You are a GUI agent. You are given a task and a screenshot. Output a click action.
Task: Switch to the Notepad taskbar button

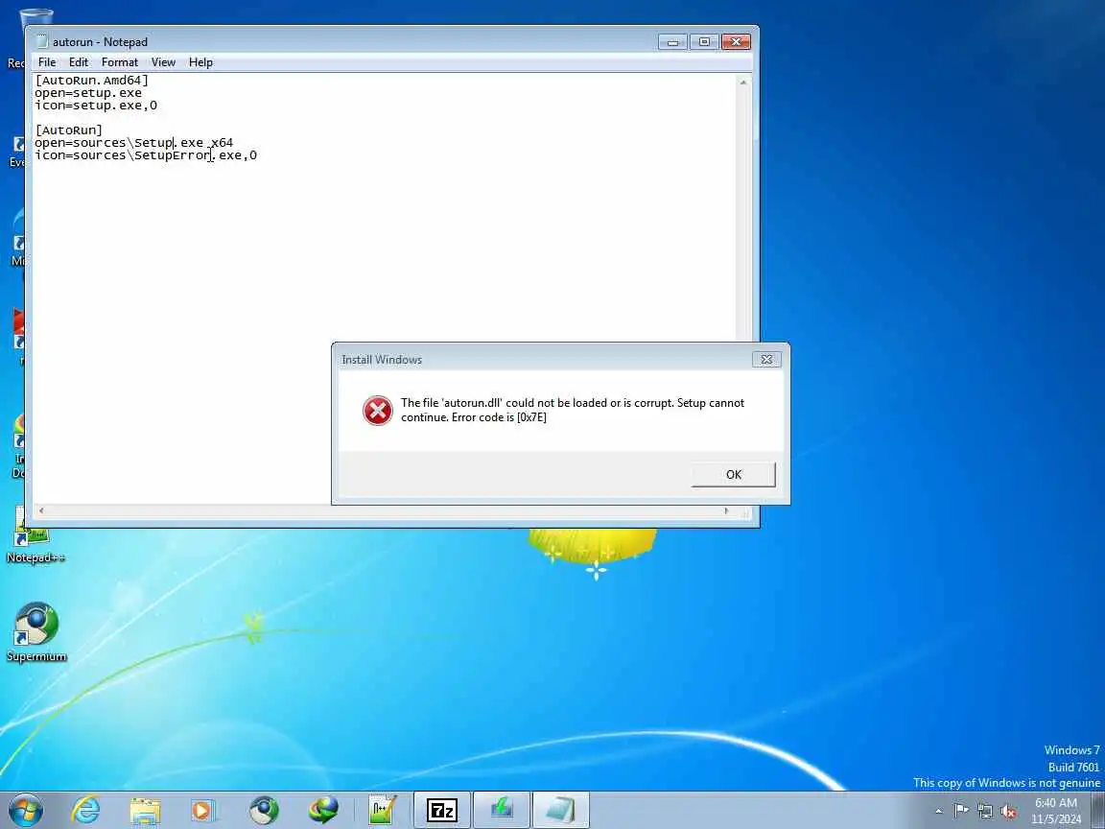click(560, 810)
